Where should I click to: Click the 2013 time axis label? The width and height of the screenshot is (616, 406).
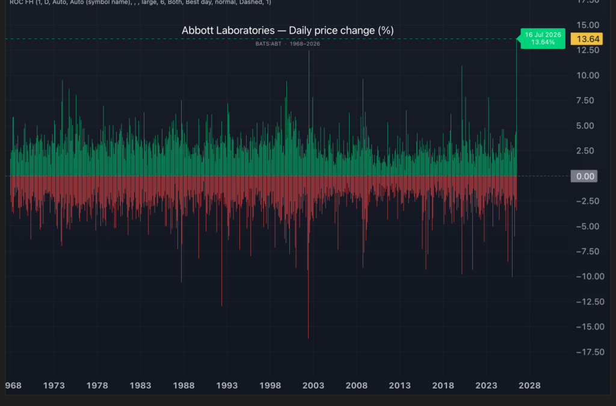[399, 386]
